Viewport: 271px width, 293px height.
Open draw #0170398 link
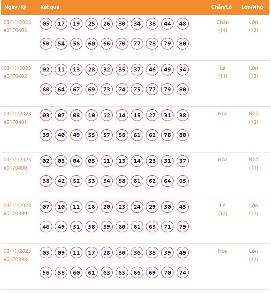point(16,259)
